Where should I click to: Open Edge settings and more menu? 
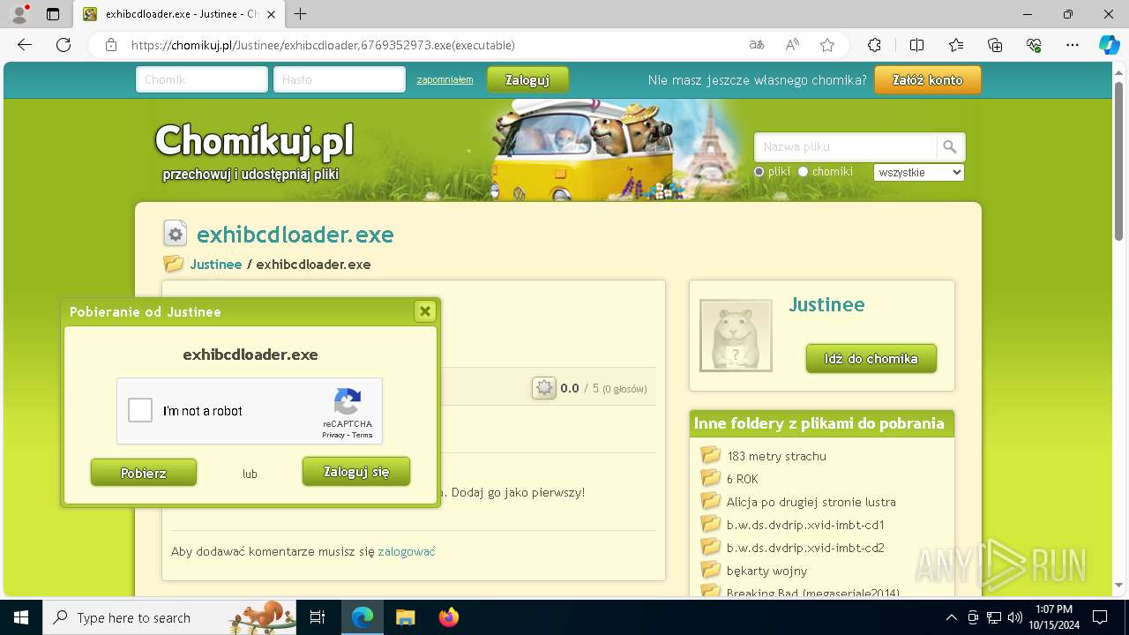[x=1073, y=45]
